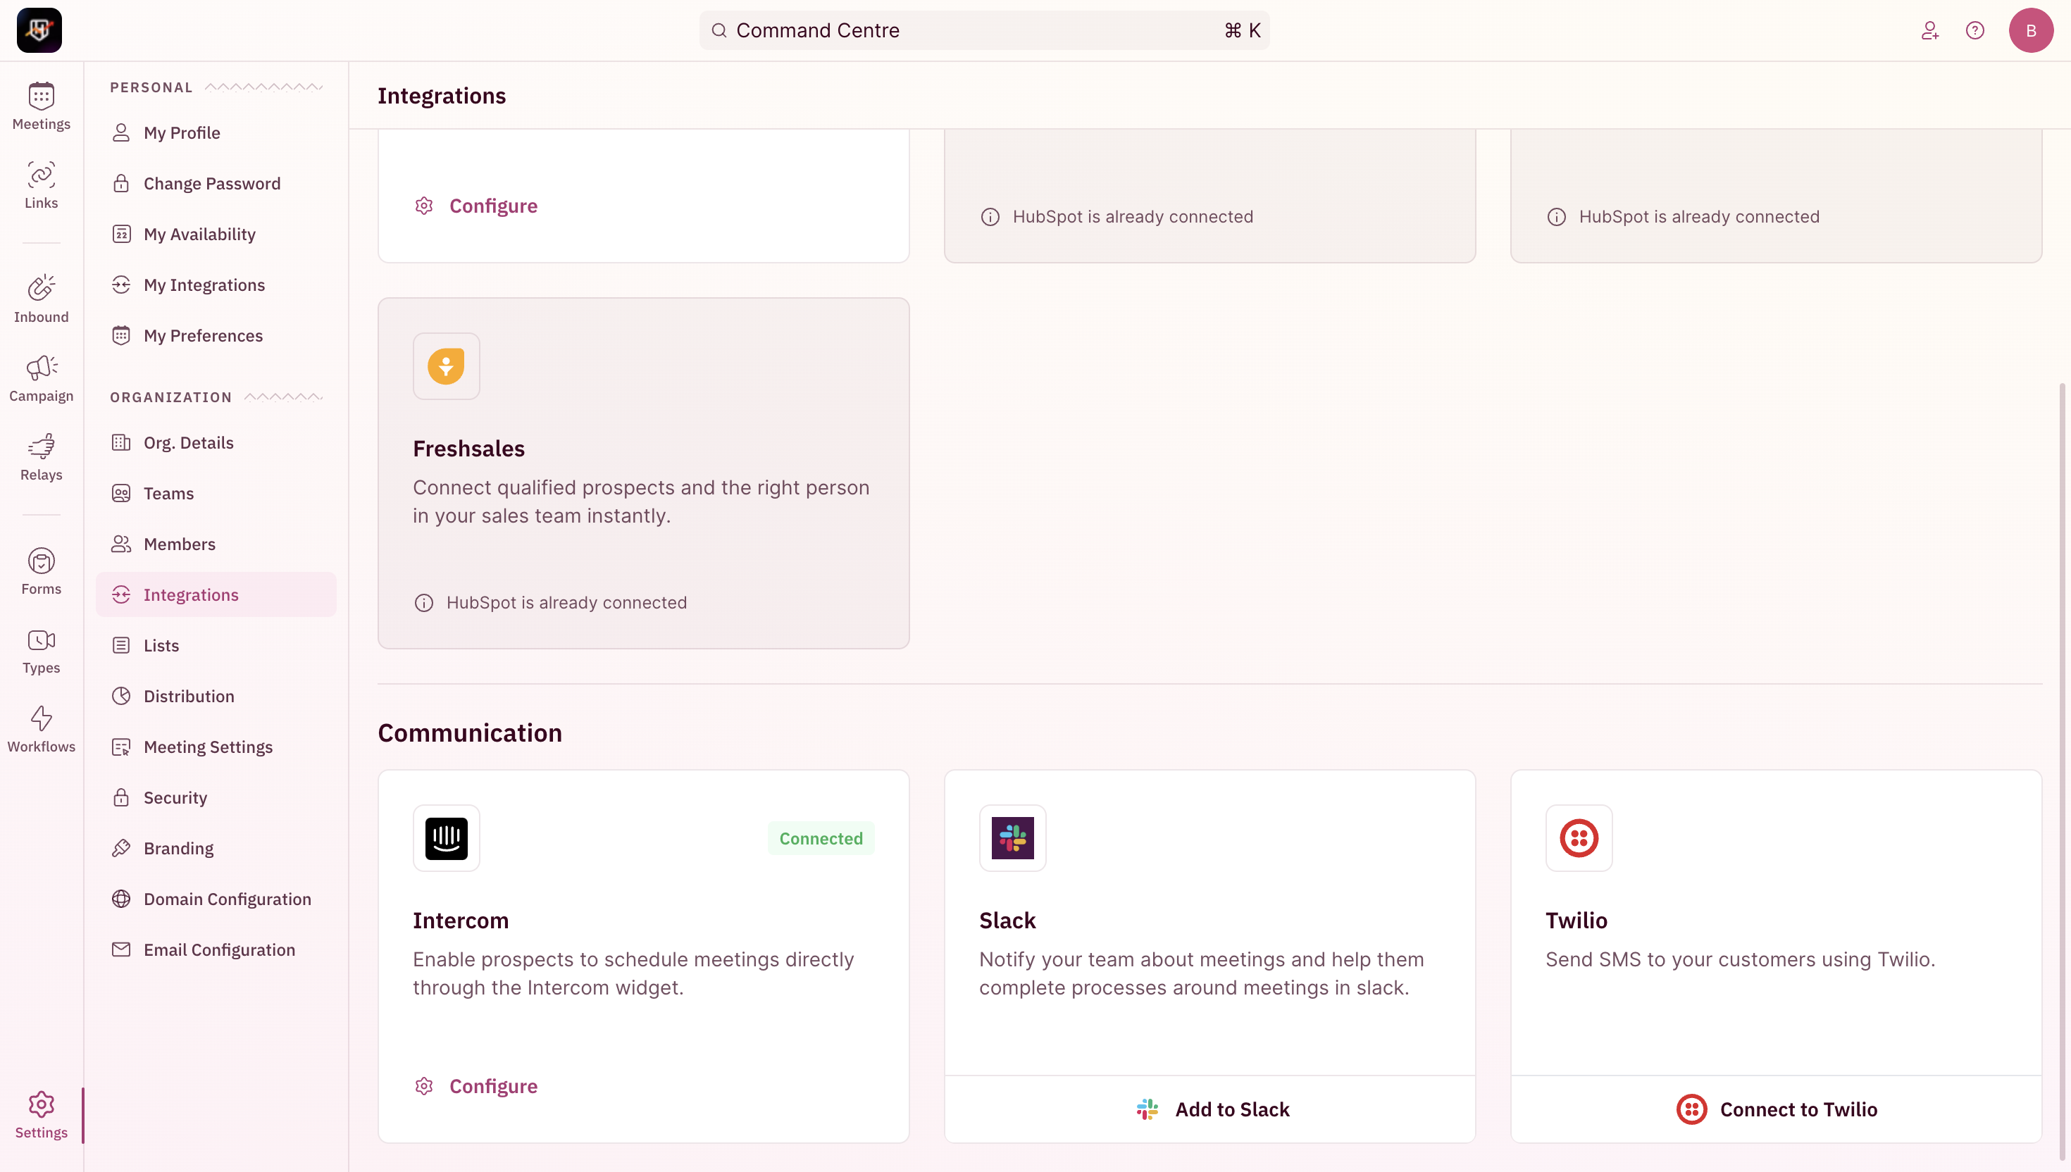The height and width of the screenshot is (1172, 2071).
Task: Open My Profile settings
Action: click(x=216, y=133)
